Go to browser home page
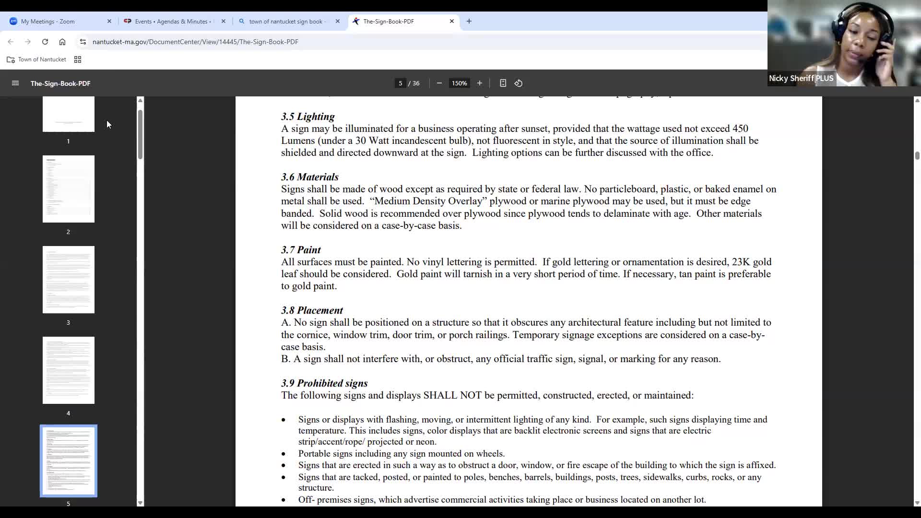 coord(62,42)
